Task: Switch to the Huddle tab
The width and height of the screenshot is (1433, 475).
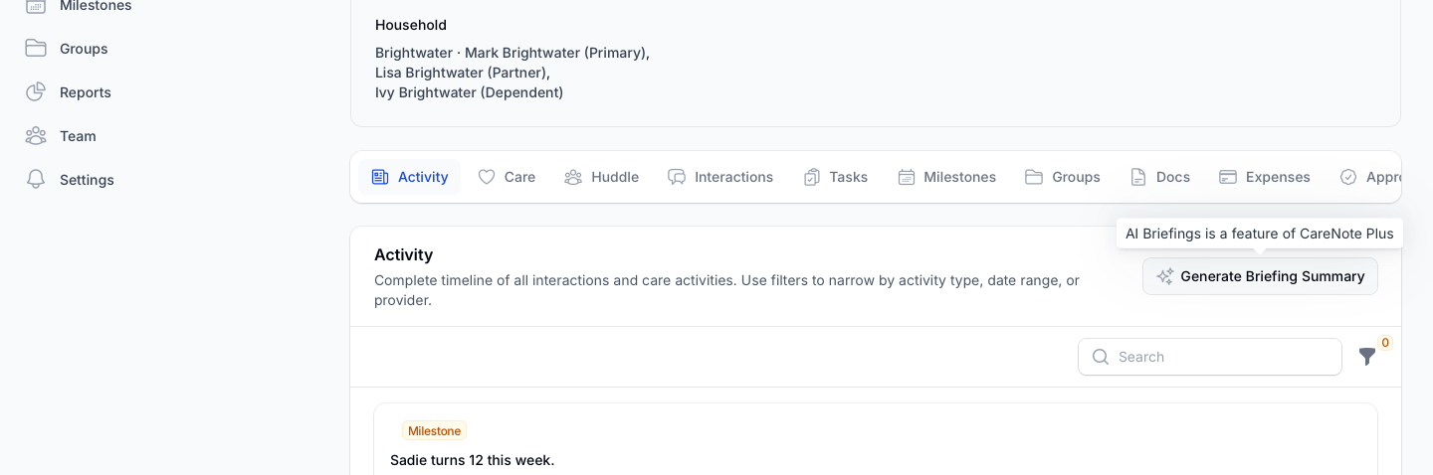Action: click(601, 177)
